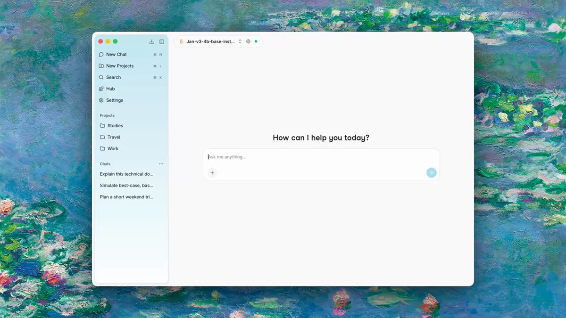Start a New Chat

(x=117, y=55)
